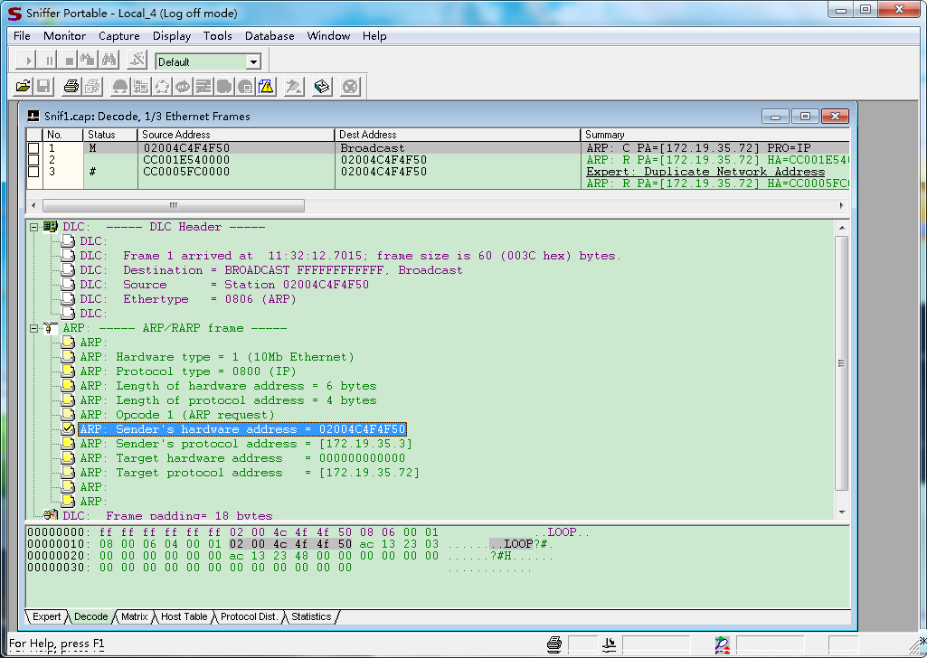Click the hex dump row 00000020

(x=289, y=556)
